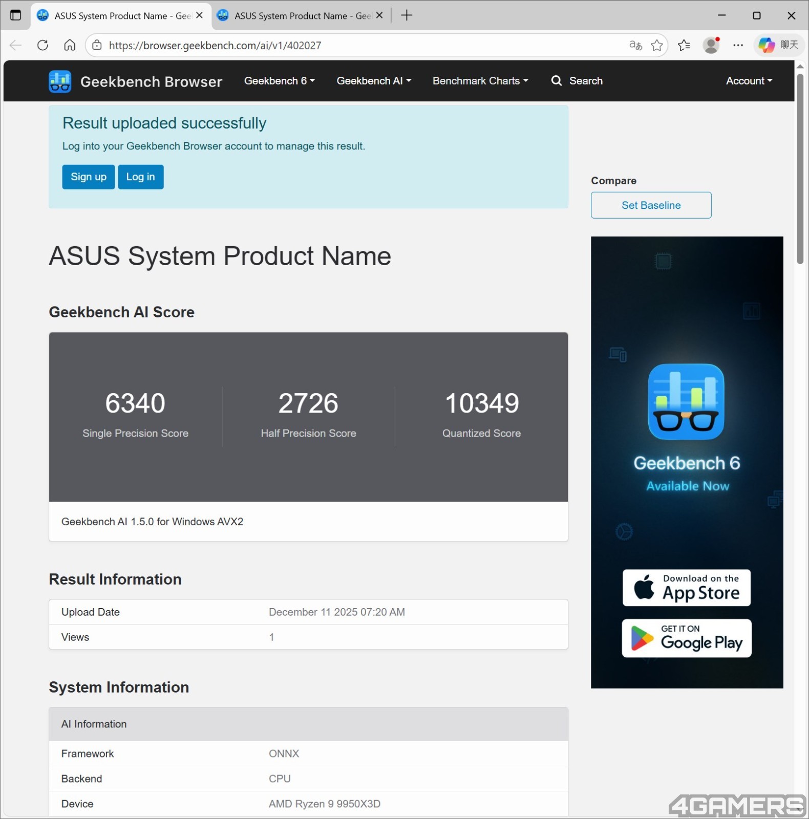Image resolution: width=809 pixels, height=819 pixels.
Task: Open the browser profile icon
Action: [x=711, y=46]
